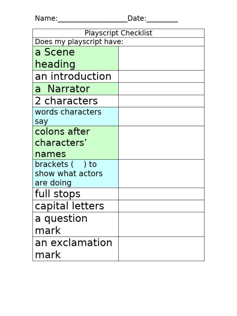Image resolution: width=237 pixels, height=316 pixels.
Task: Click the empty box beside 'an exclamation mark'
Action: click(x=161, y=249)
